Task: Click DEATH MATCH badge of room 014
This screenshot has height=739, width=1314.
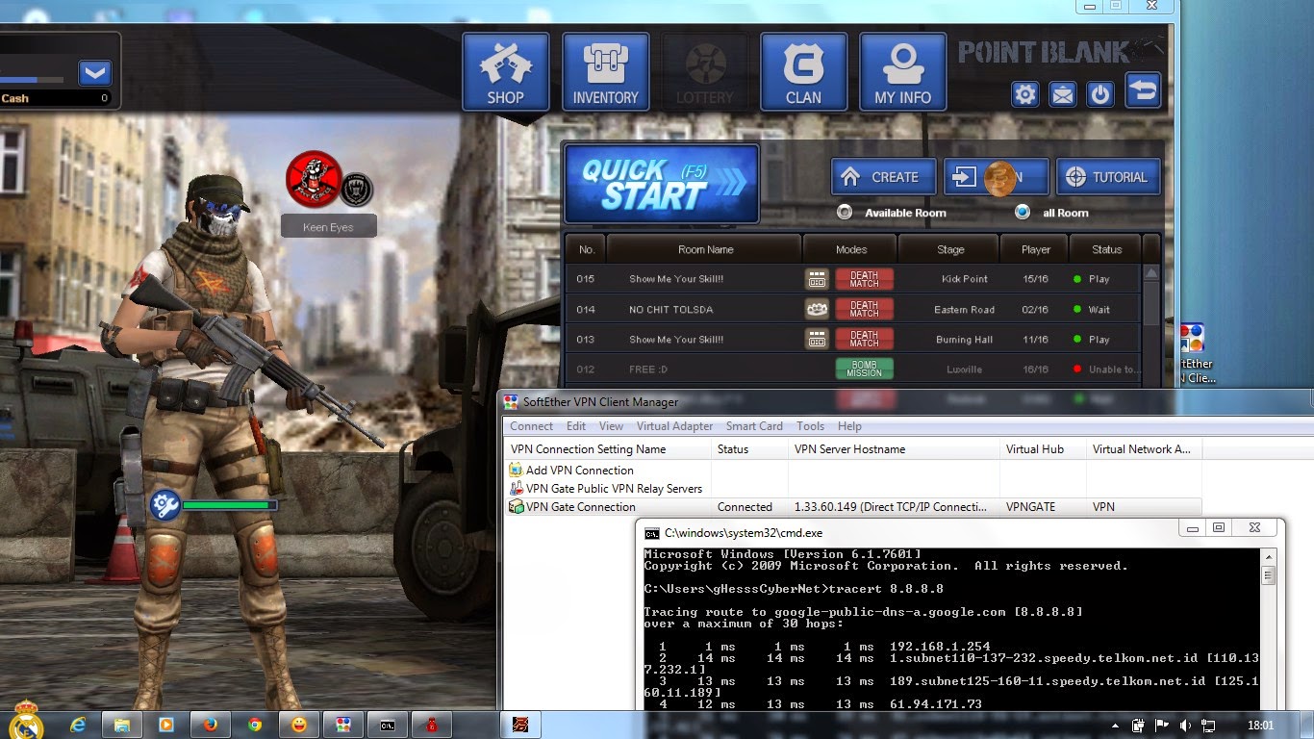Action: tap(864, 309)
